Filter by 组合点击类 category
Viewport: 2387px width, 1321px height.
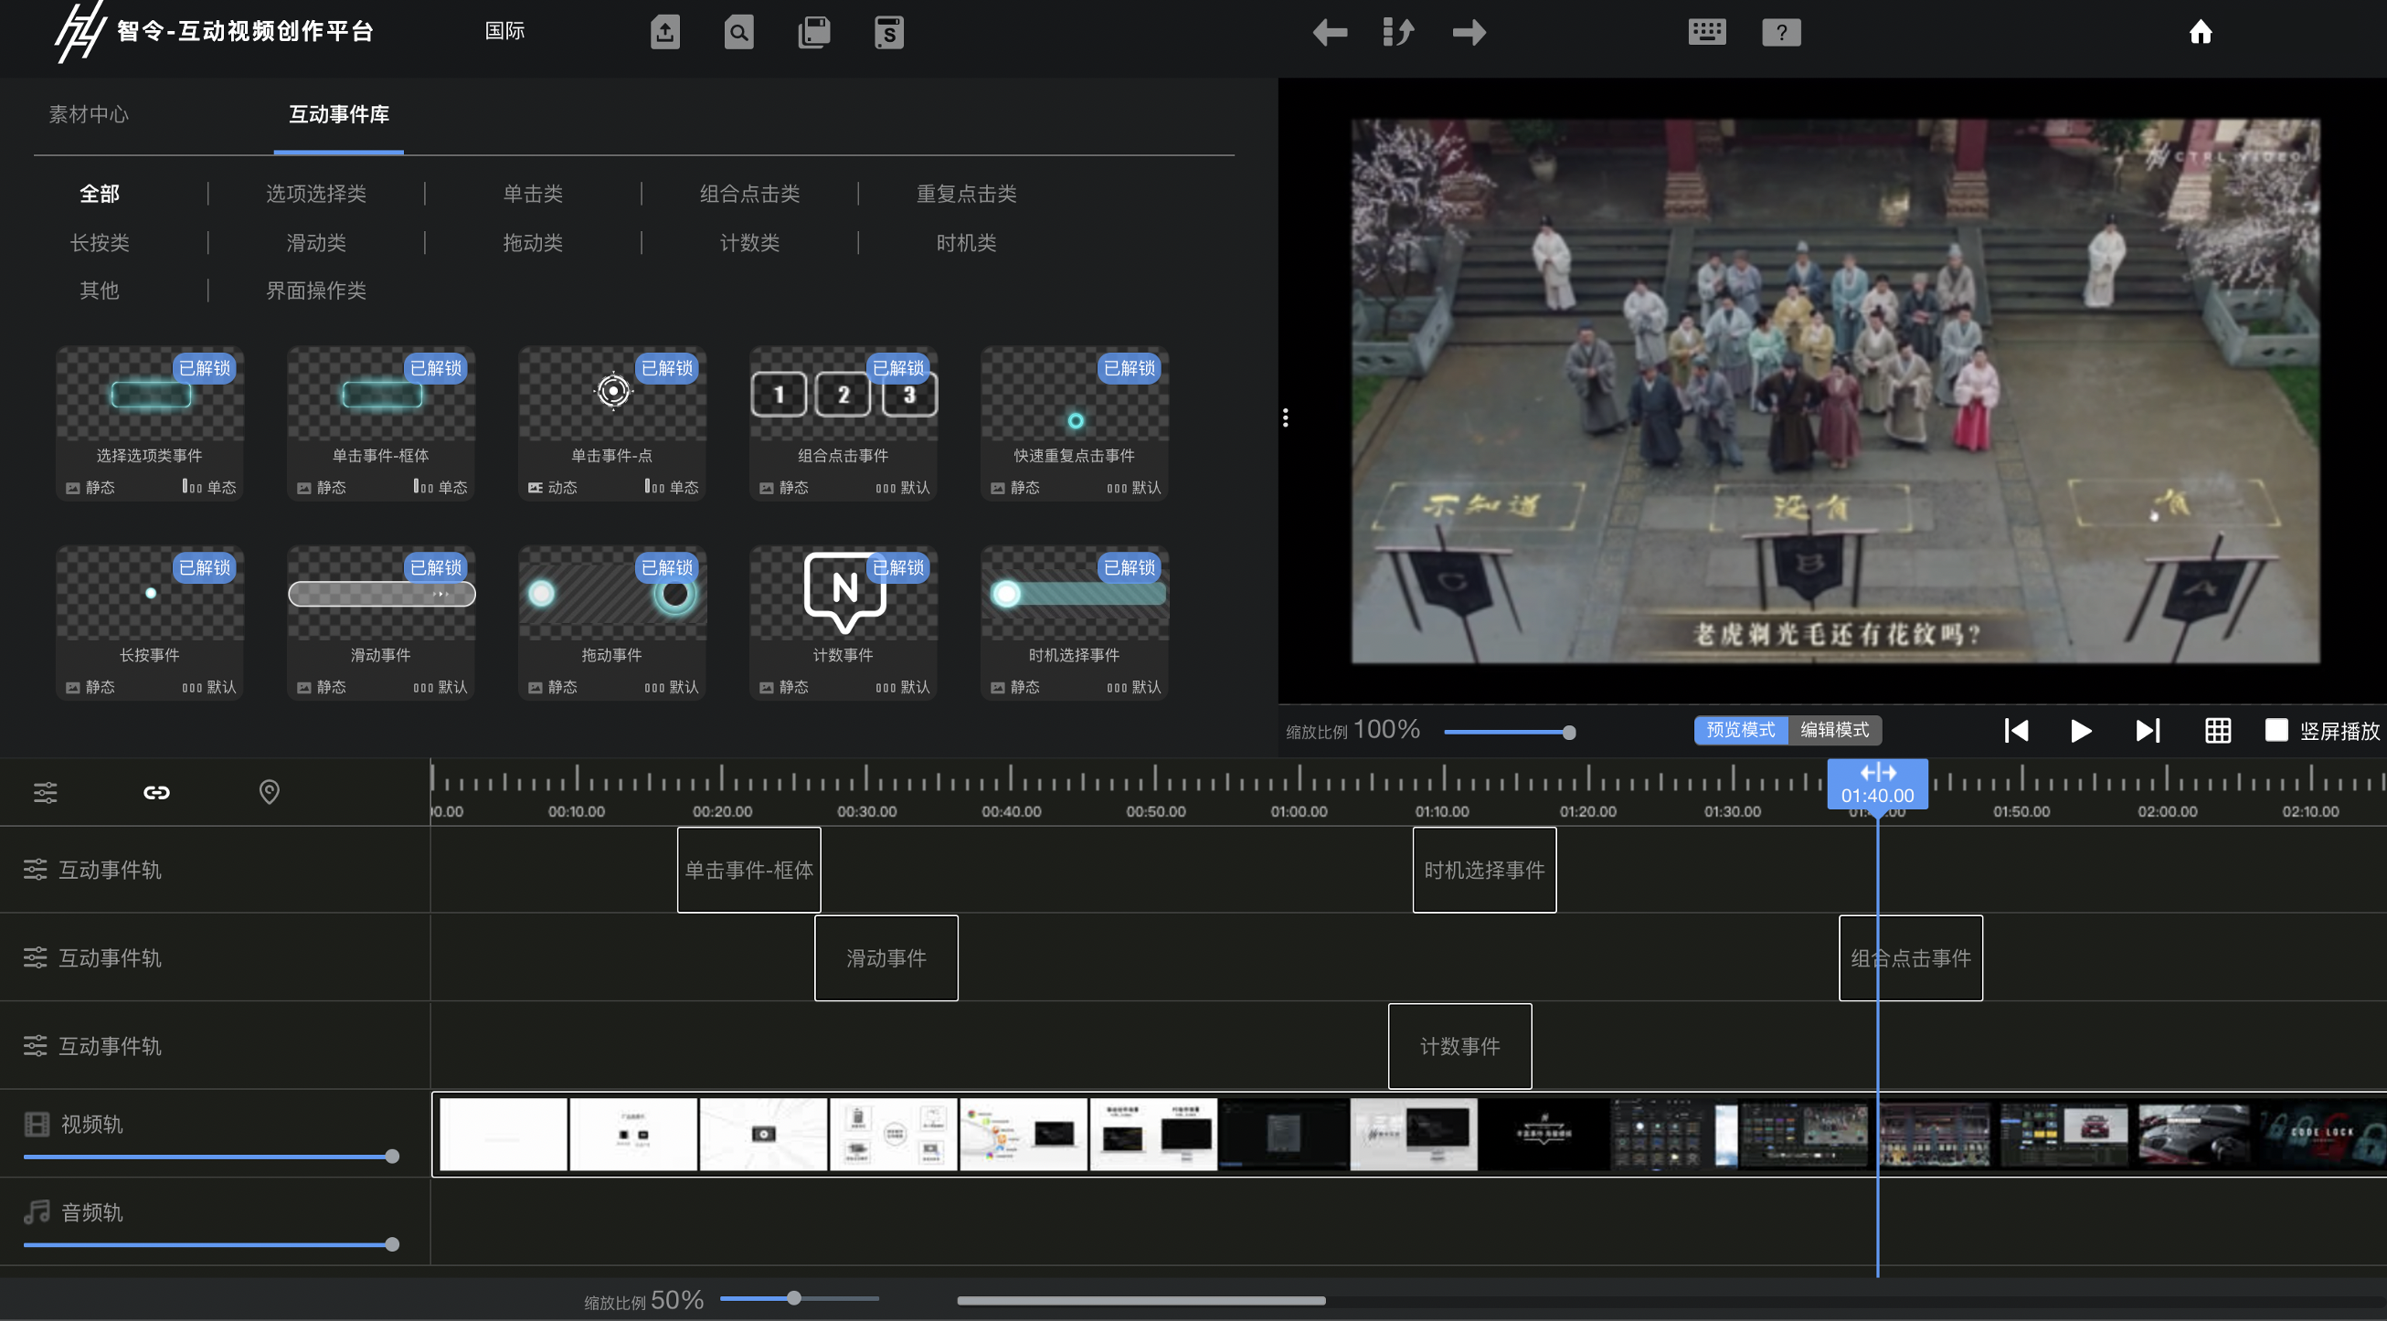(x=749, y=194)
